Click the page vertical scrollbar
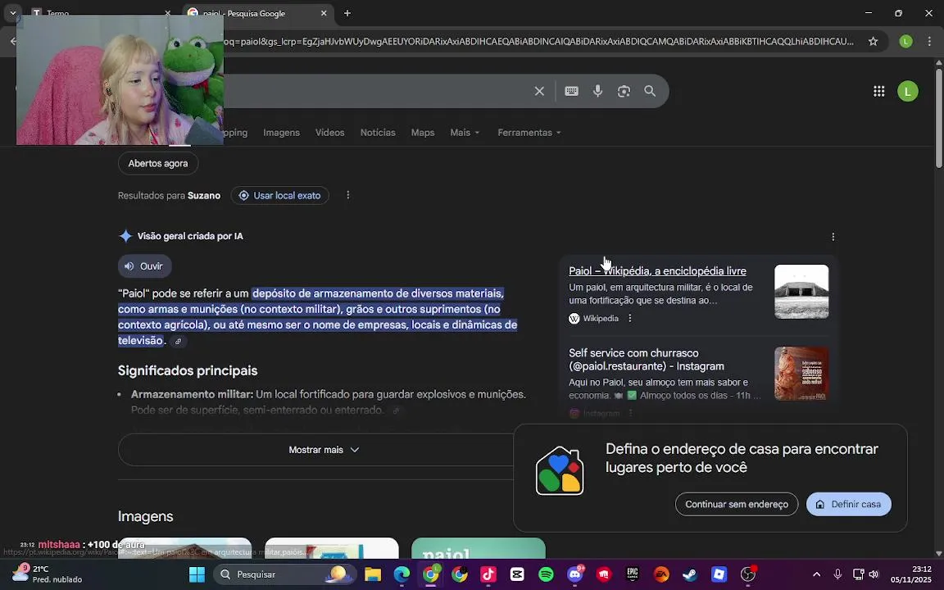 (938, 117)
